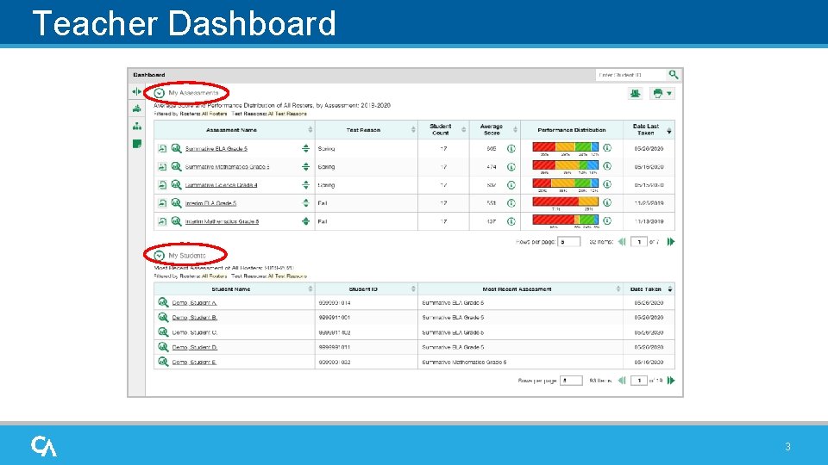
Task: Click the roster students icon beside print
Action: click(636, 93)
